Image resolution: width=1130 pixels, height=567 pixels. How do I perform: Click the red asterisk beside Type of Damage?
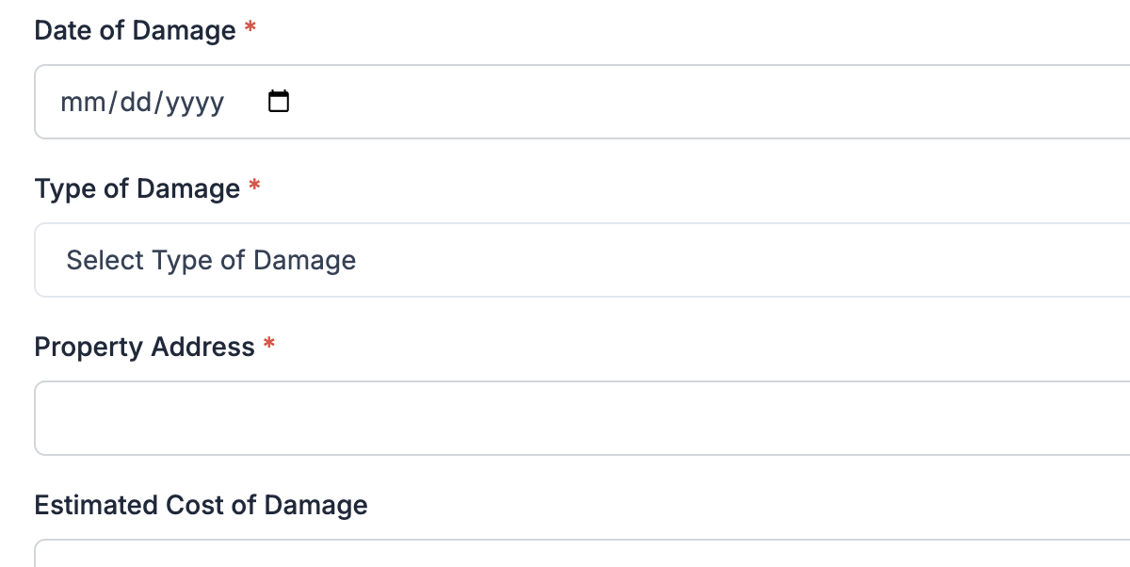(254, 186)
